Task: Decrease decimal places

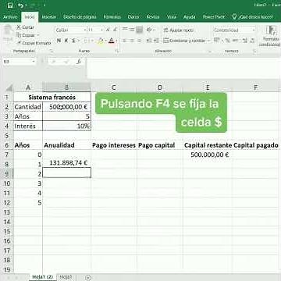Action: click(x=253, y=41)
